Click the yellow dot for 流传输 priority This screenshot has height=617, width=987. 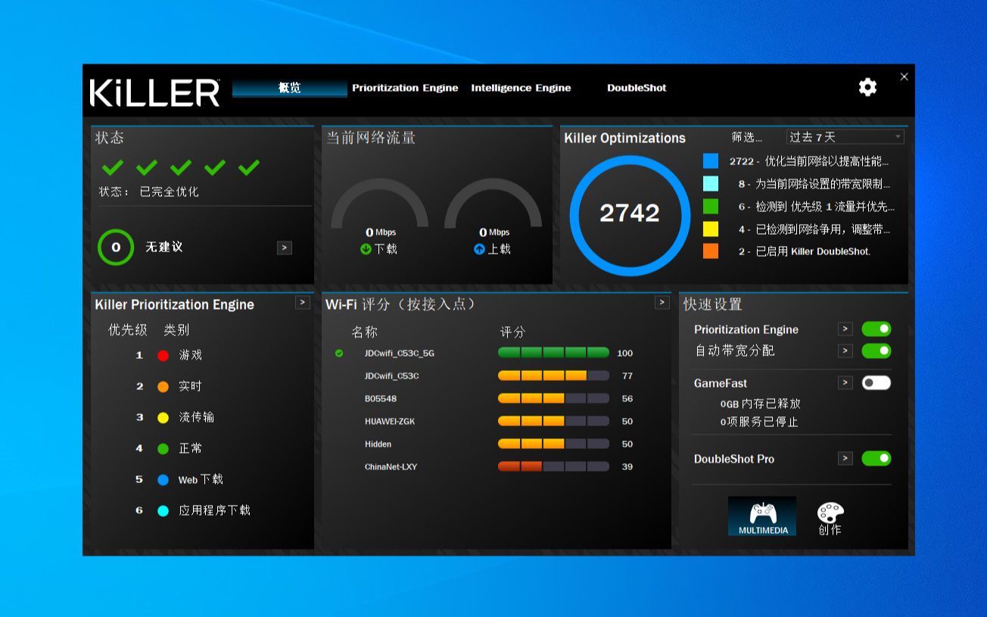pyautogui.click(x=163, y=417)
